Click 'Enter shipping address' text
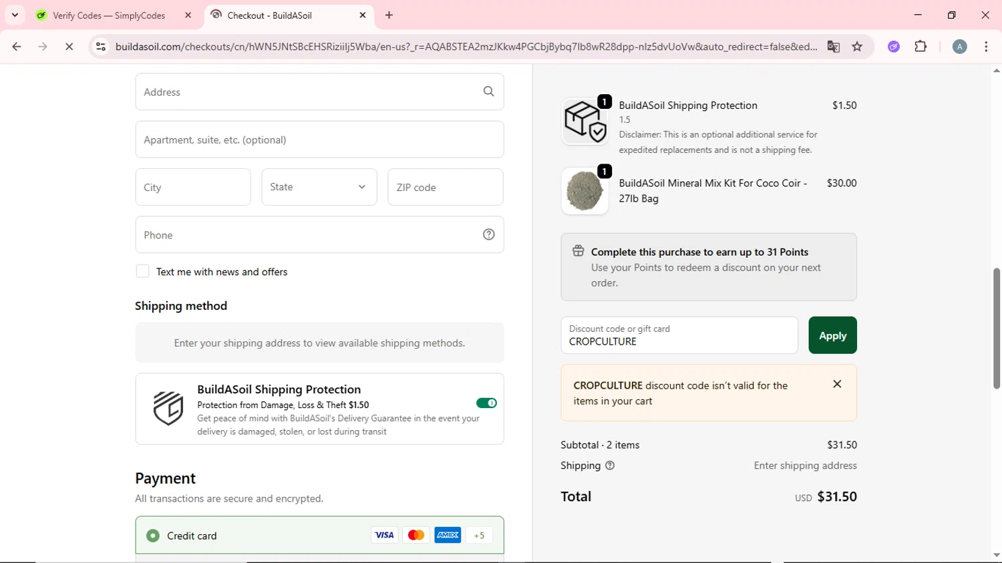Viewport: 1002px width, 563px height. [x=805, y=465]
